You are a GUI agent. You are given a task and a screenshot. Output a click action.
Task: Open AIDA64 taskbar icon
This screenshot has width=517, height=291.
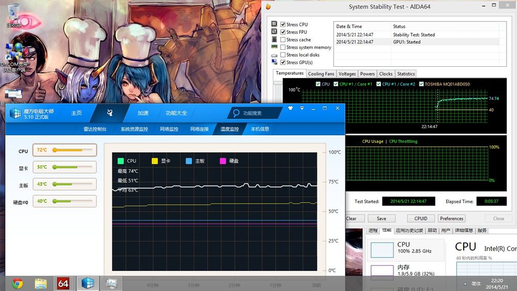pos(63,283)
